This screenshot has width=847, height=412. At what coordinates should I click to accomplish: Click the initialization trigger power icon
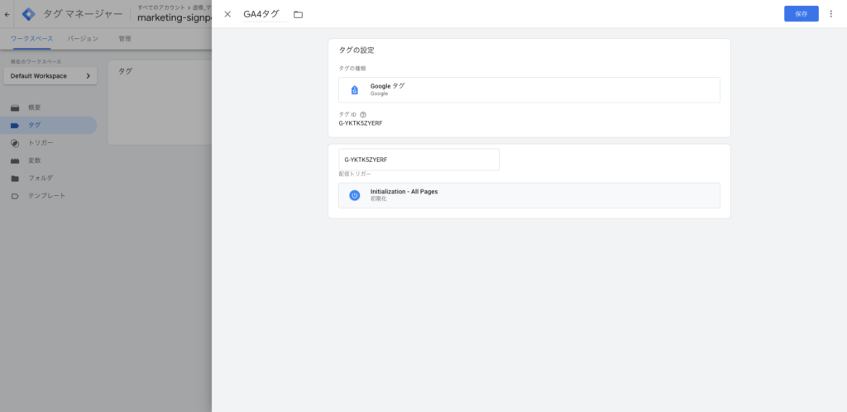(x=354, y=195)
